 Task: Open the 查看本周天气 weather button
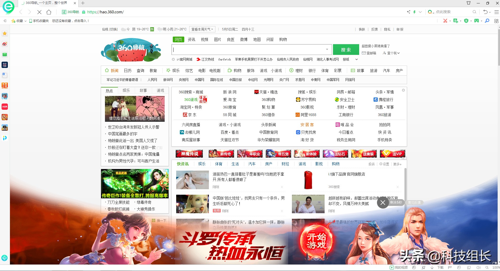pos(202,29)
